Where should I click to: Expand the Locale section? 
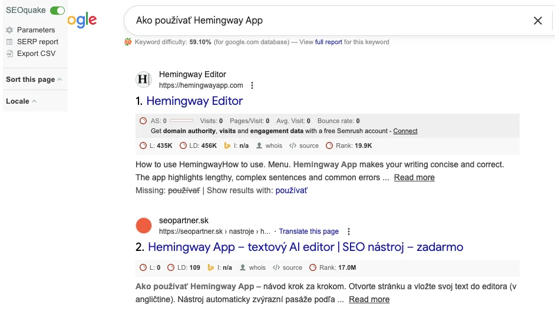click(21, 101)
